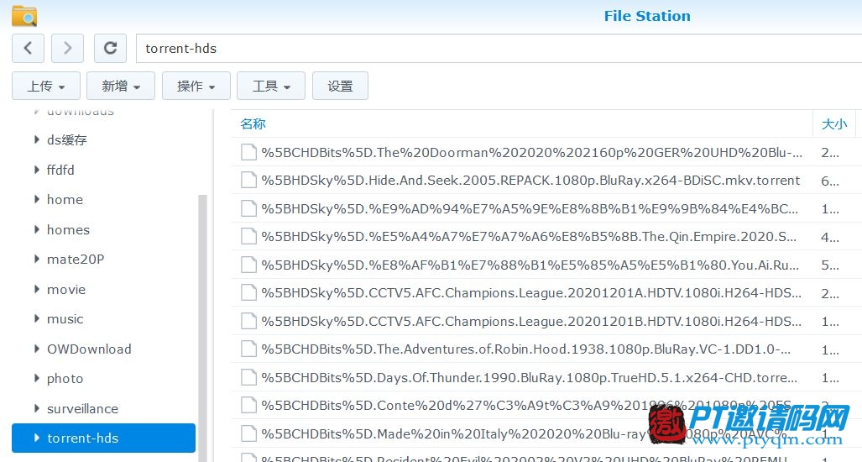Click the forward navigation arrow
This screenshot has width=862, height=462.
(67, 49)
